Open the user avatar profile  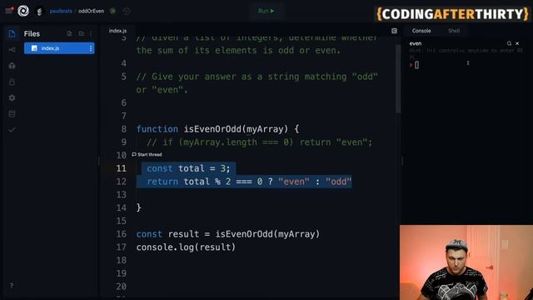[39, 11]
